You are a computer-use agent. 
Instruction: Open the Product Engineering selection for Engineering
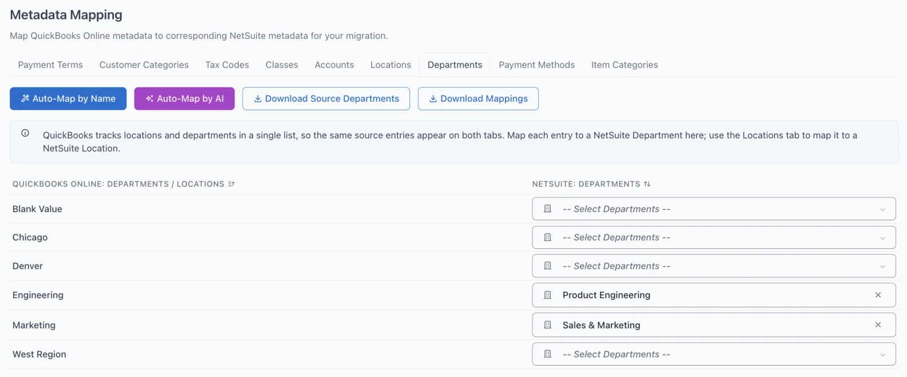714,295
